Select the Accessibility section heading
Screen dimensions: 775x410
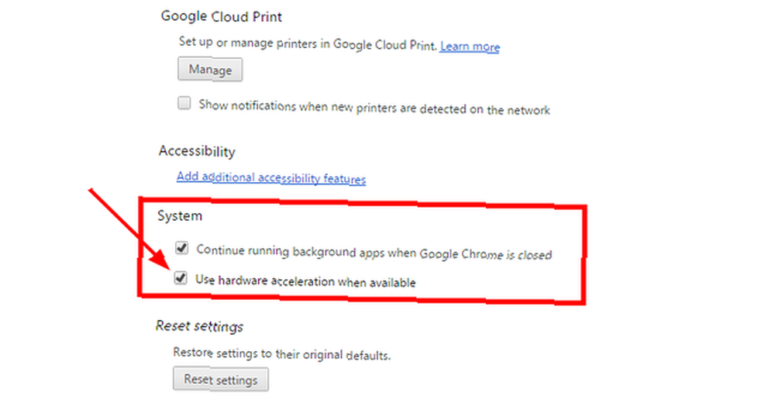point(197,151)
